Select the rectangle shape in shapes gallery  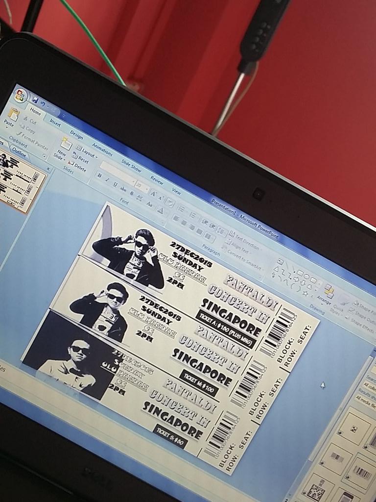click(300, 273)
